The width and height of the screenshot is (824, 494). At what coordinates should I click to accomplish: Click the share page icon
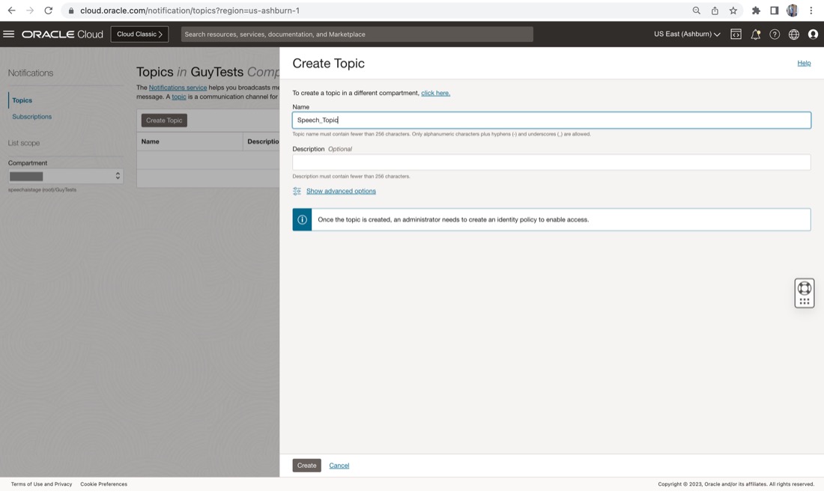click(x=715, y=10)
